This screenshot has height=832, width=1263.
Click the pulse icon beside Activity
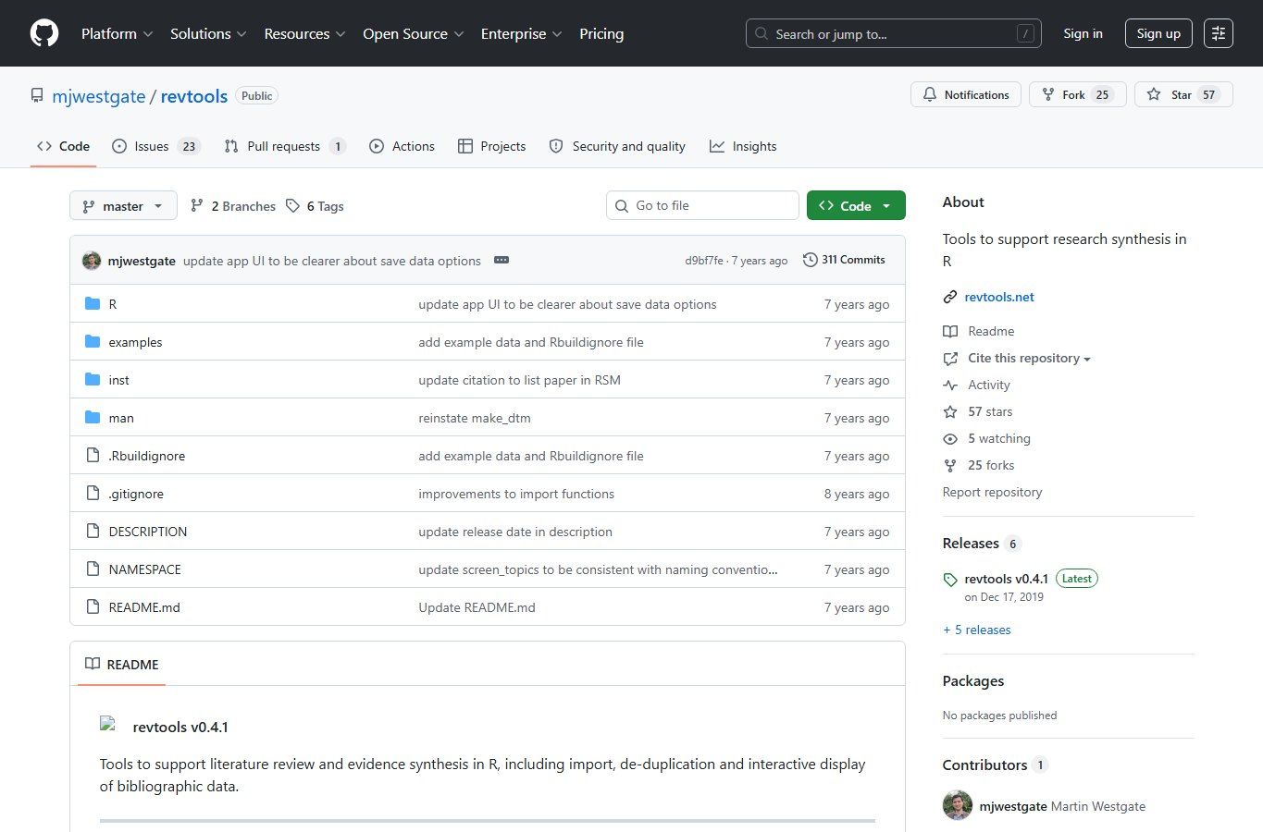click(x=950, y=385)
